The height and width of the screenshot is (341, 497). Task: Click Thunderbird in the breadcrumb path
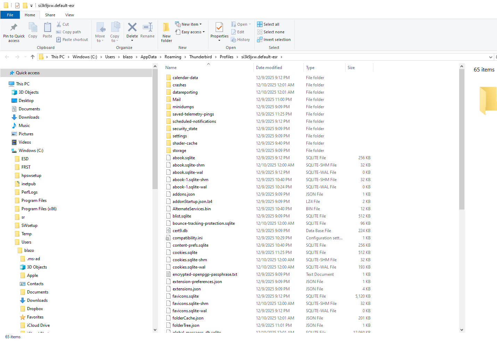click(x=200, y=57)
